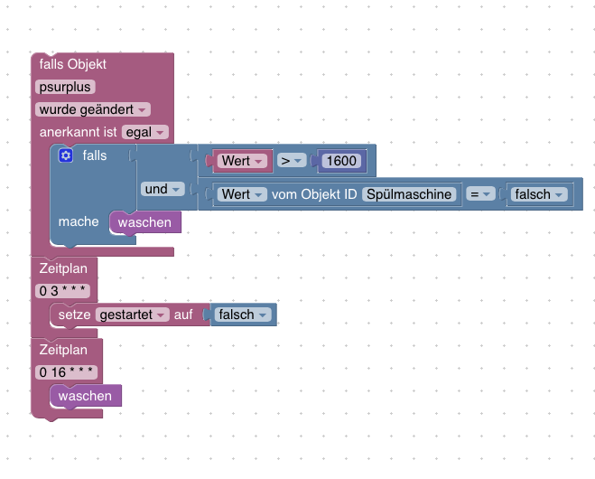This screenshot has width=595, height=479.
Task: Click the 'vom Objekt ID' label
Action: point(314,194)
